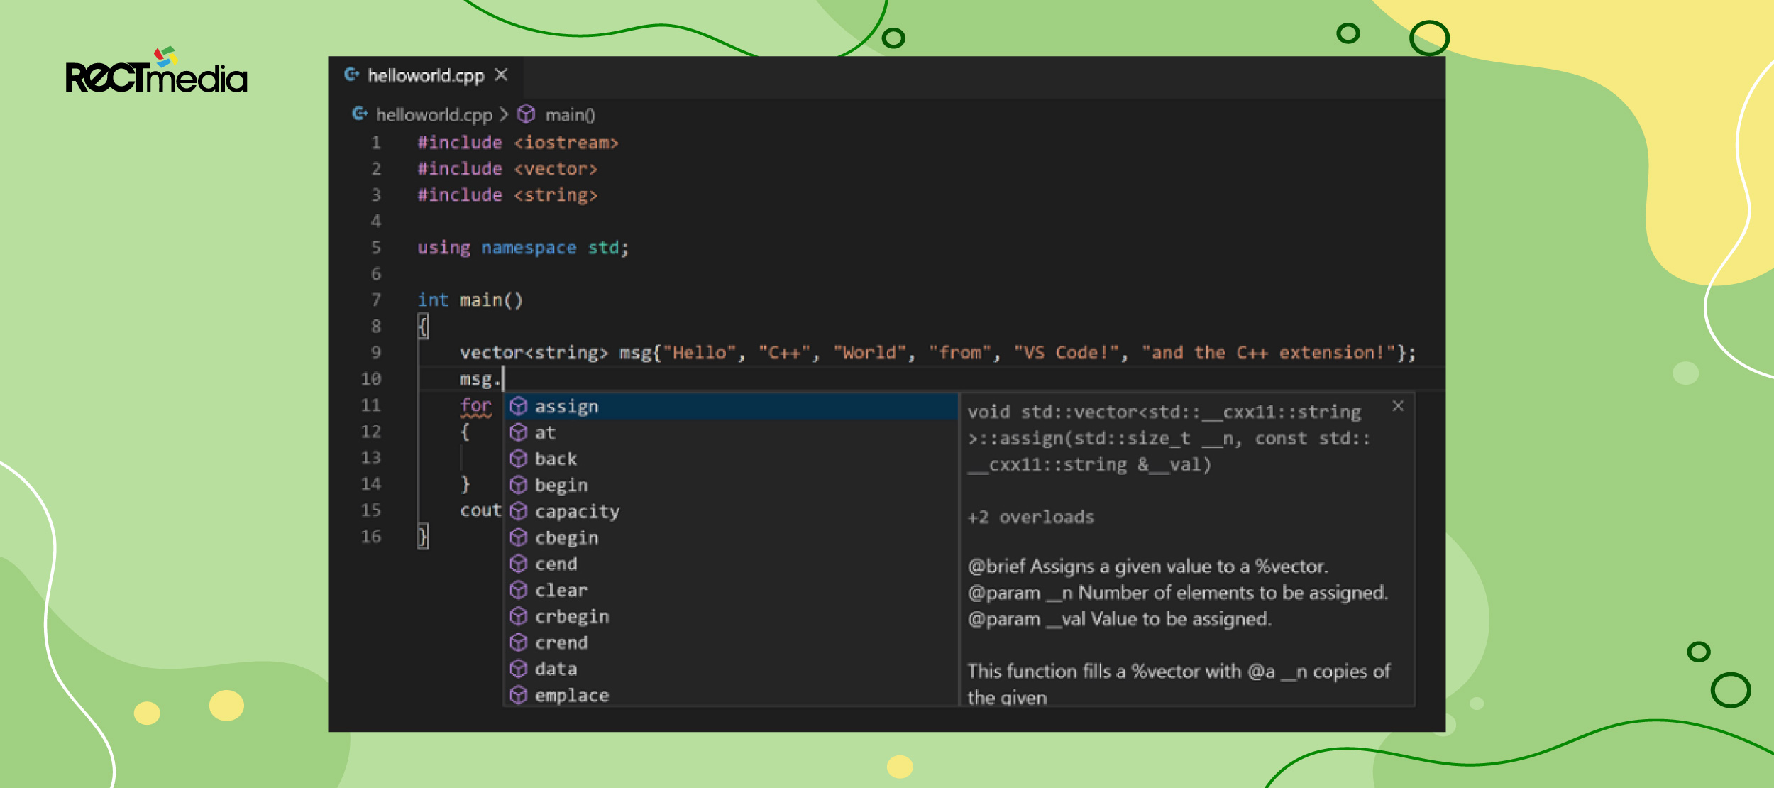Screen dimensions: 1774x788
Task: Choose 'begin' from the autocomplete list
Action: pos(731,485)
